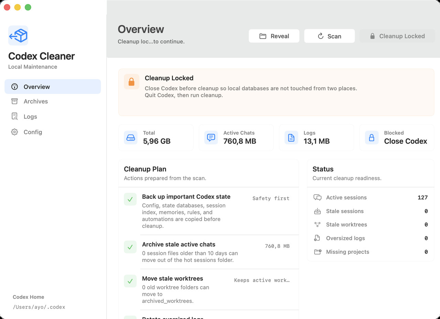Open the Archives section
The height and width of the screenshot is (319, 440).
point(53,101)
